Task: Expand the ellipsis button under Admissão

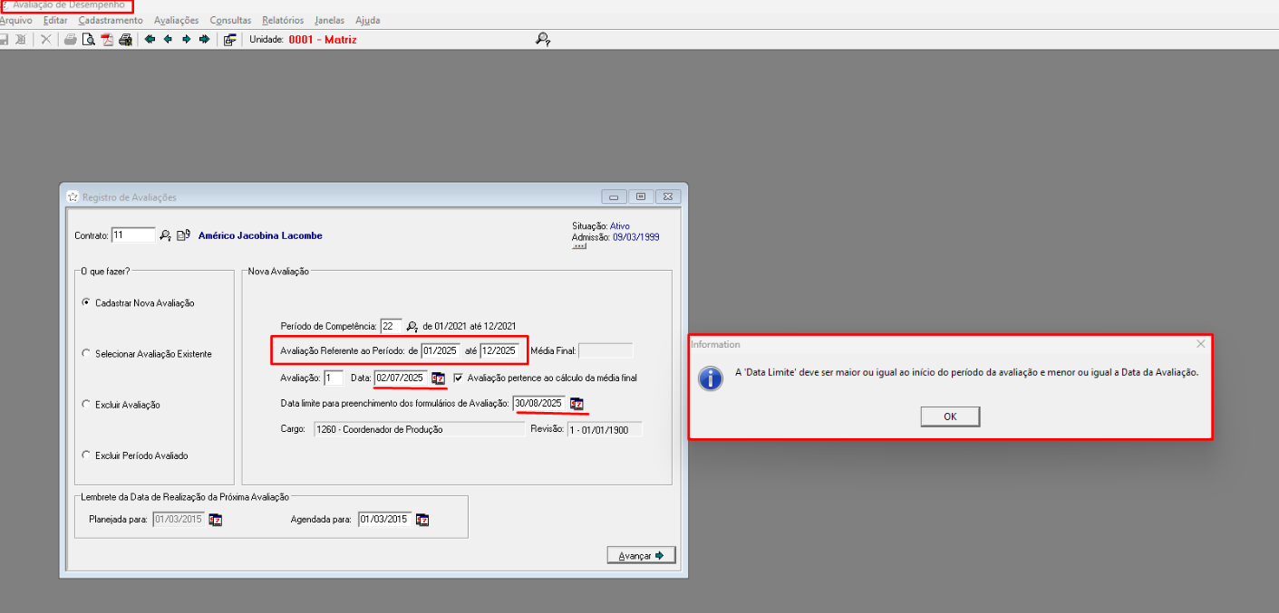Action: [579, 245]
